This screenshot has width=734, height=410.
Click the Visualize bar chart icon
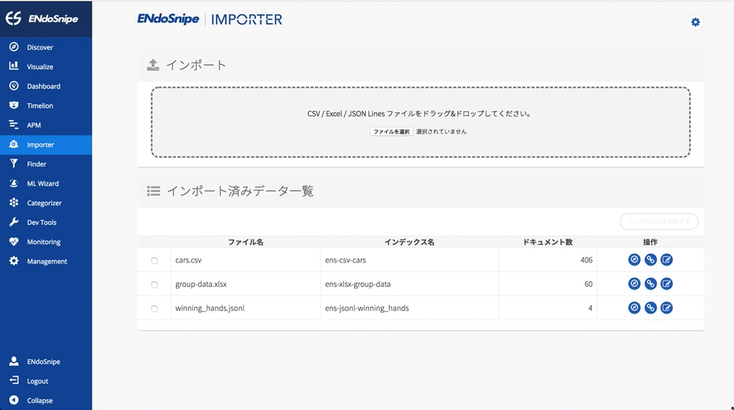(x=14, y=66)
